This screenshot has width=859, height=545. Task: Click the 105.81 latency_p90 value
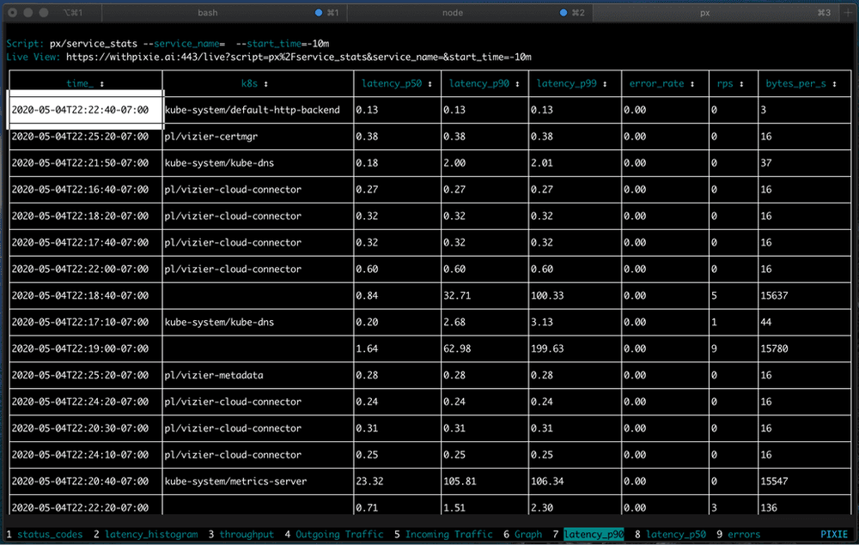coord(460,481)
